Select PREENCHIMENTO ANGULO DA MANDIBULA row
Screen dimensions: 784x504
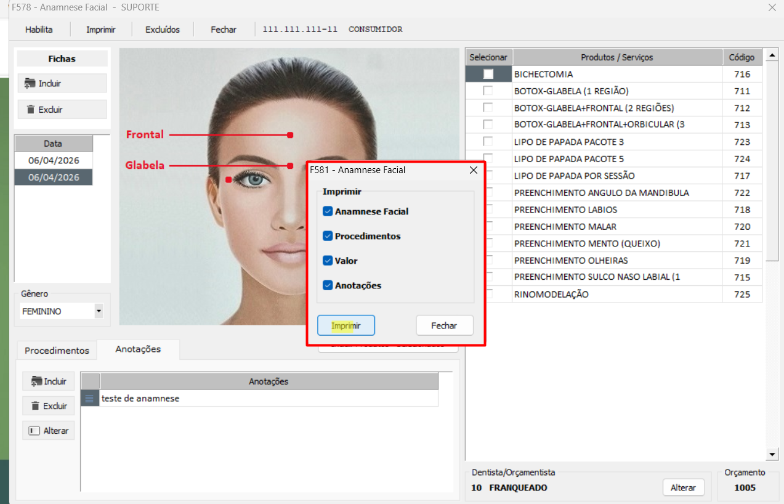[x=616, y=193]
